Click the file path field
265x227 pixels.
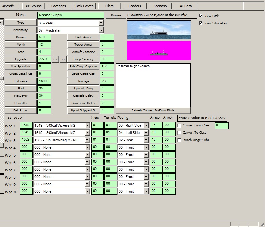162,15
